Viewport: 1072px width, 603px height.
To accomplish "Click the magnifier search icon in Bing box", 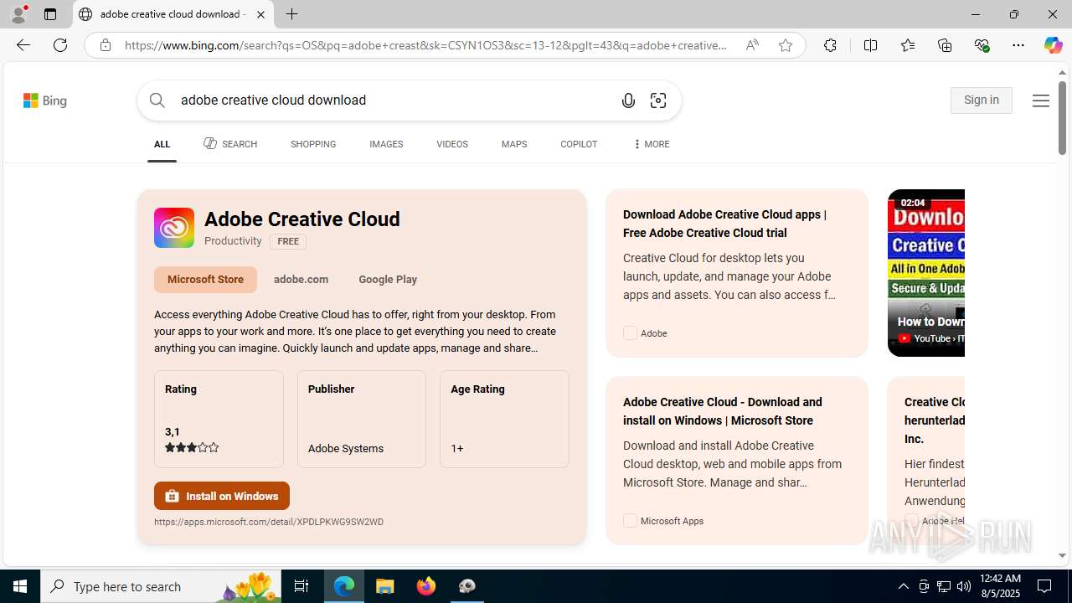I will [x=157, y=100].
